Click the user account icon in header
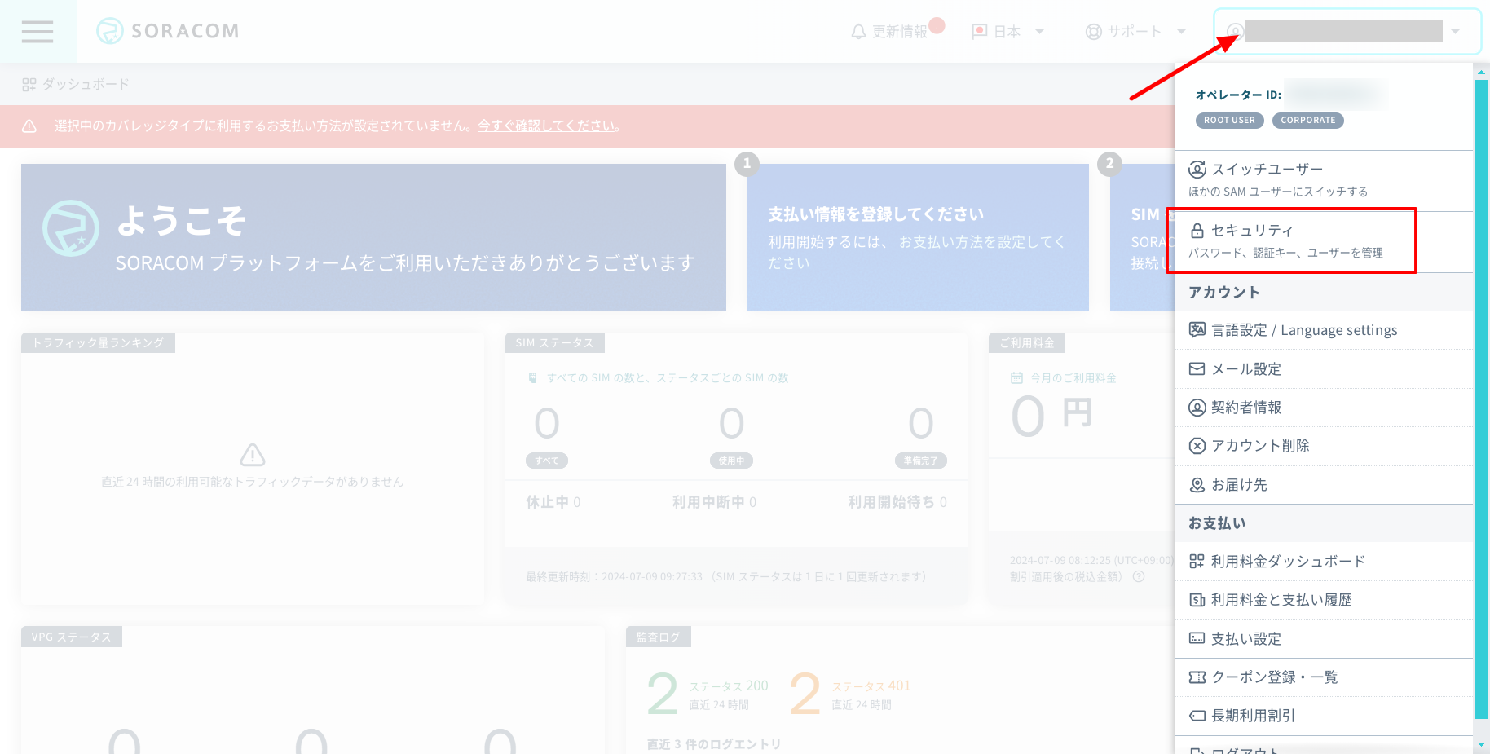 coord(1235,31)
